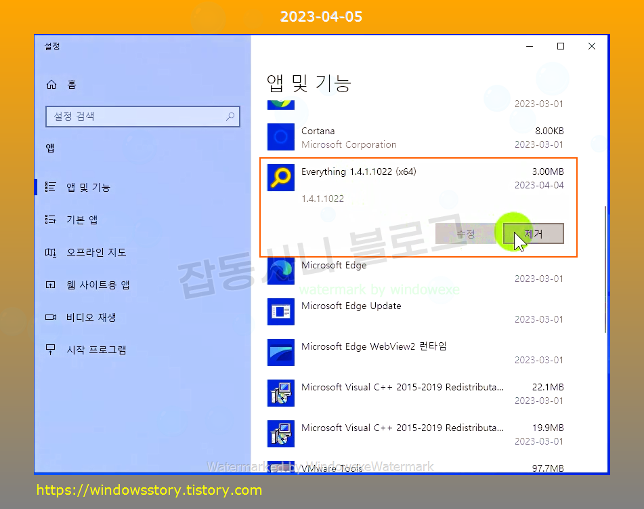644x509 pixels.
Task: Select Everything 1.4.1.1022 (x64) entry
Action: 418,207
